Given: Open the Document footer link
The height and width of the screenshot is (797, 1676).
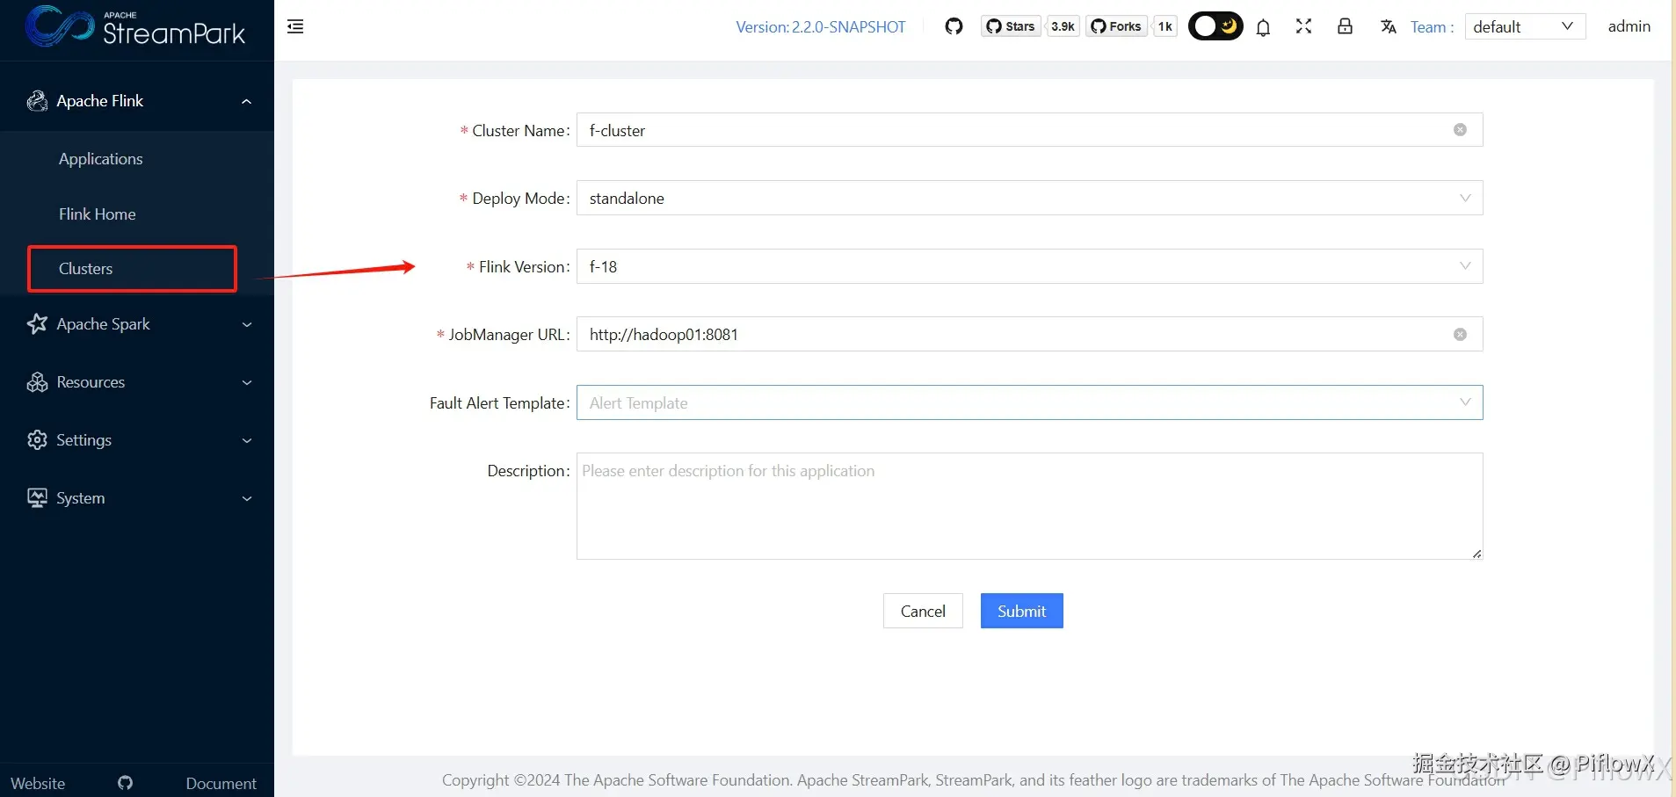Looking at the screenshot, I should click(221, 783).
